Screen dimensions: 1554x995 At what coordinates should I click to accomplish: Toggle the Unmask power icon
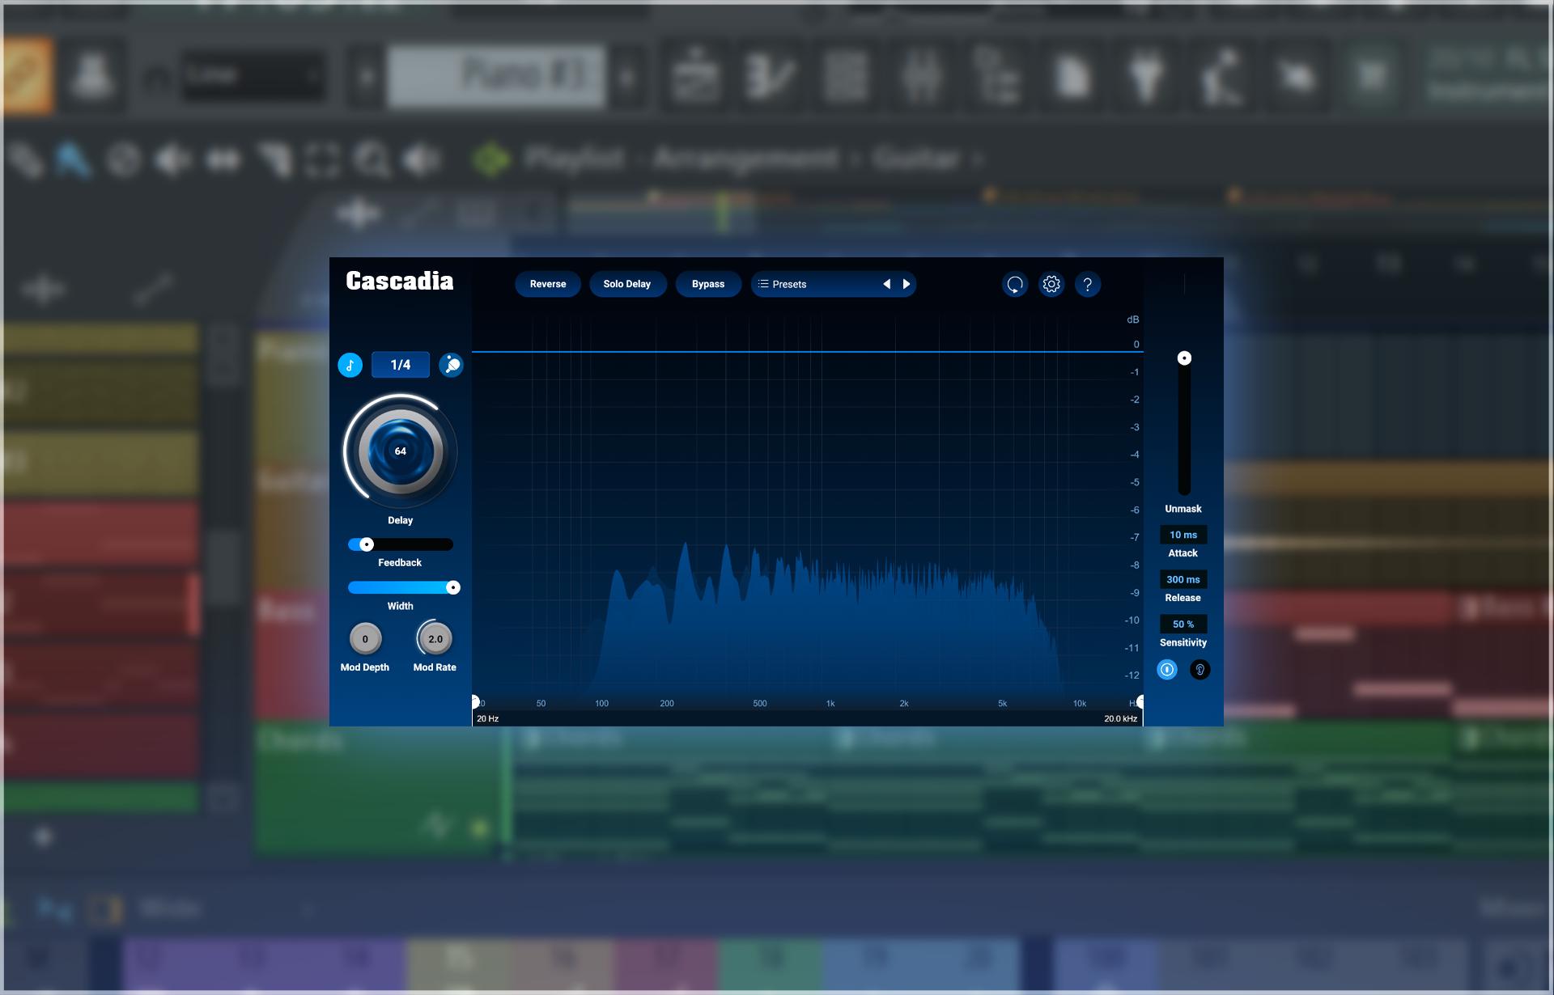[1167, 670]
